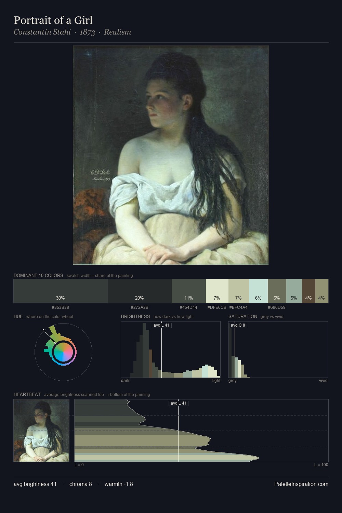Click the 'light' axis label under brightness

pos(216,380)
